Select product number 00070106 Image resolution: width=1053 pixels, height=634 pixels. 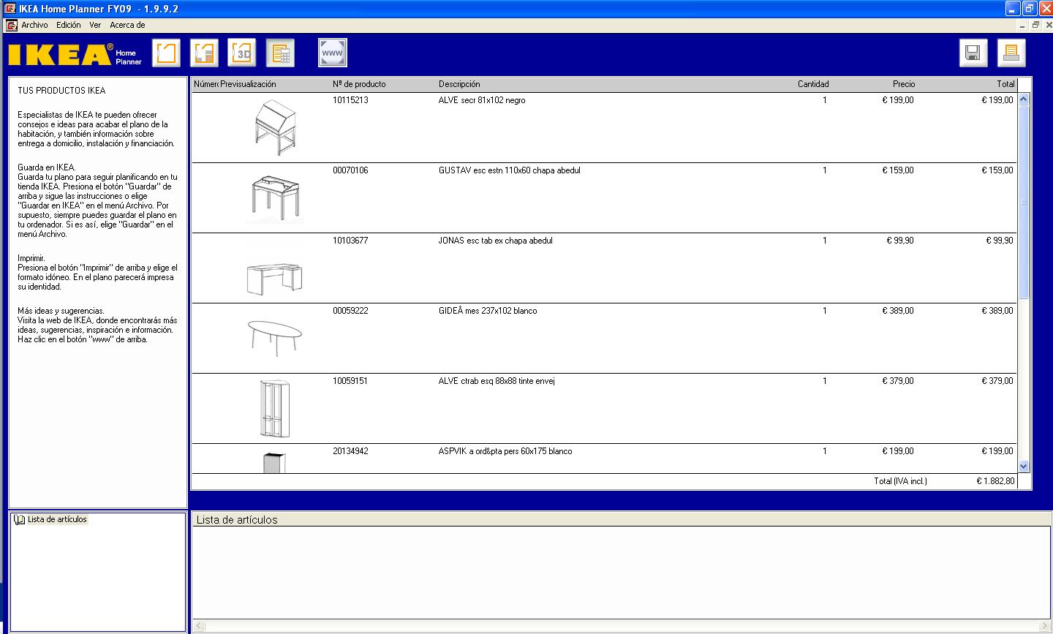tap(350, 170)
